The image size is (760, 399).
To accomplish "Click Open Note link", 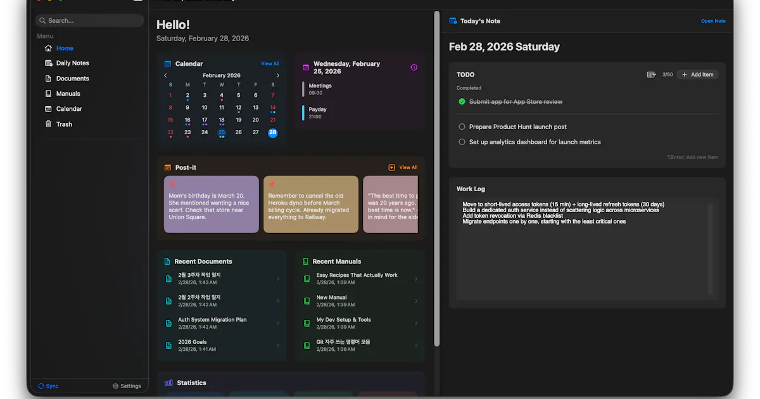I will [x=713, y=21].
